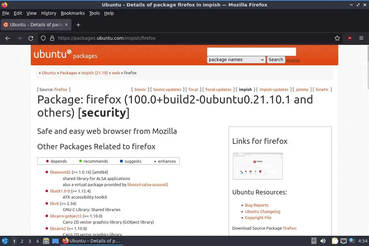369x246 pixels.
Task: Switch to workspace 1
Action: click(14, 241)
